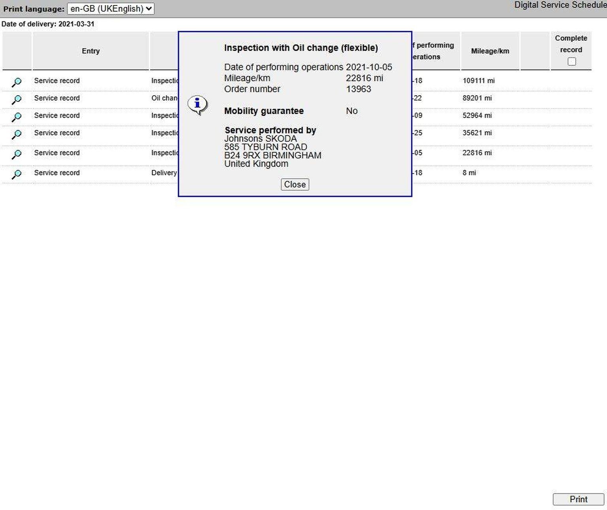
Task: Close the inspection details dialog
Action: (295, 184)
